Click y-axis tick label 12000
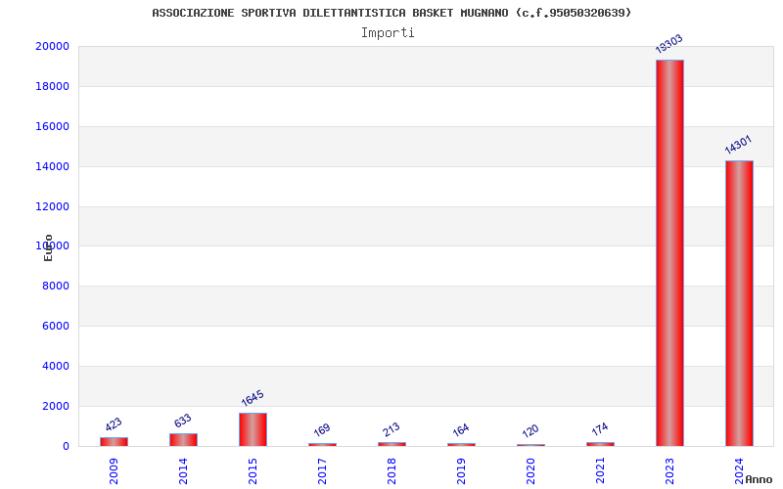The height and width of the screenshot is (489, 783). (x=53, y=206)
